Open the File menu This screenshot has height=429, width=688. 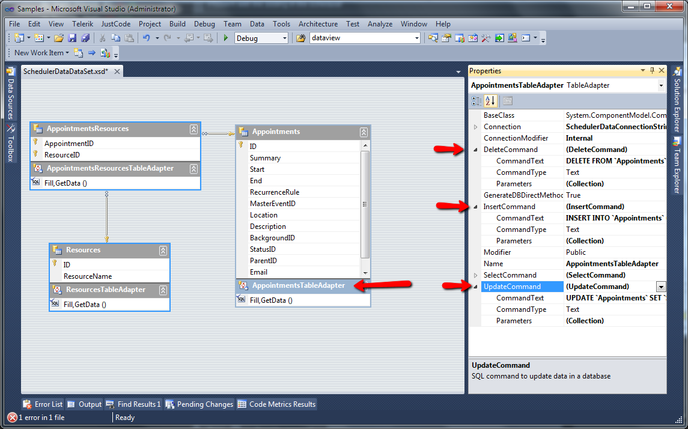coord(14,24)
